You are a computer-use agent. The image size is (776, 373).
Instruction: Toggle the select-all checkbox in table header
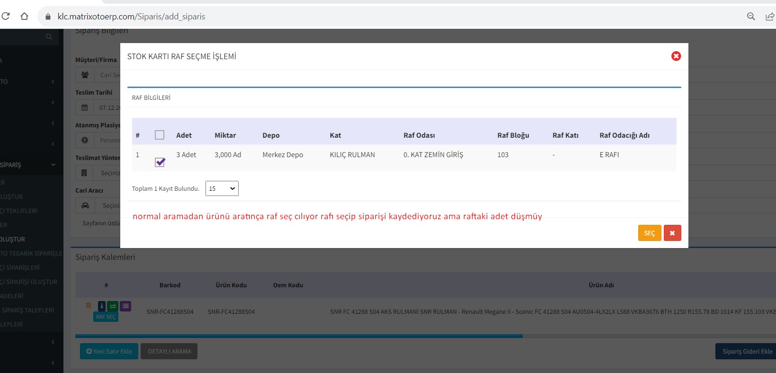[160, 135]
